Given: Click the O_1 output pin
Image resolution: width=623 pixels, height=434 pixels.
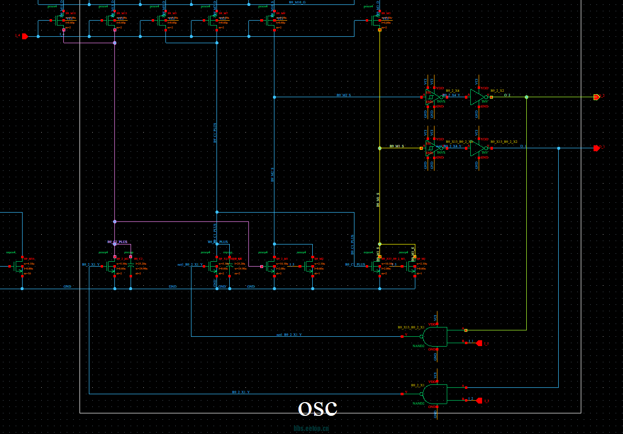Looking at the screenshot, I should pos(596,148).
